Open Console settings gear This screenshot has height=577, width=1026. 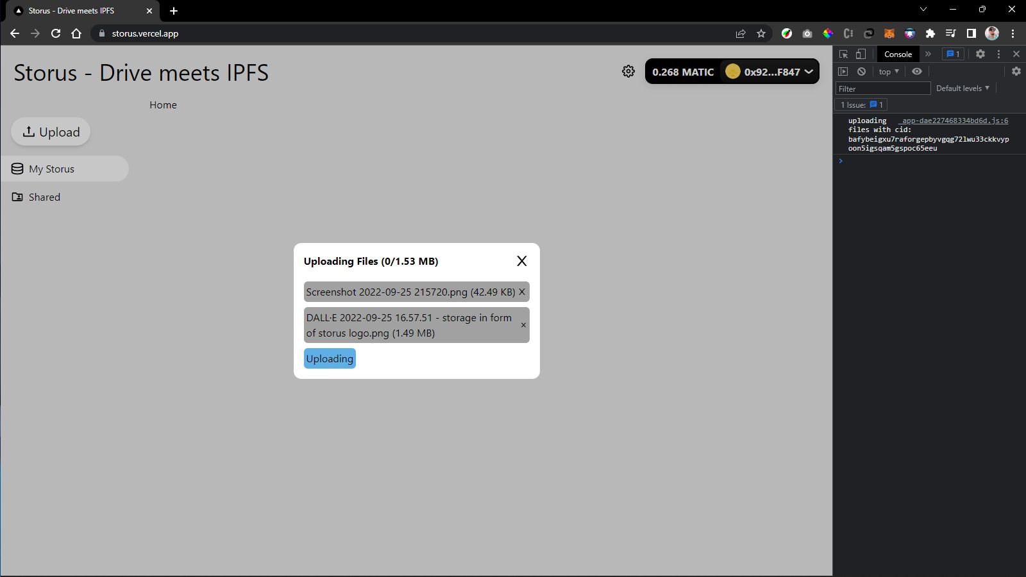point(1016,71)
